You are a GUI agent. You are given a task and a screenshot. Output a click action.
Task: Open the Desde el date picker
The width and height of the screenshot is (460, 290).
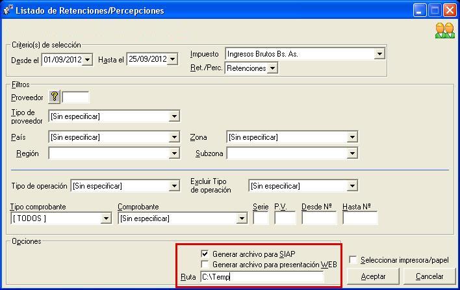pyautogui.click(x=88, y=60)
